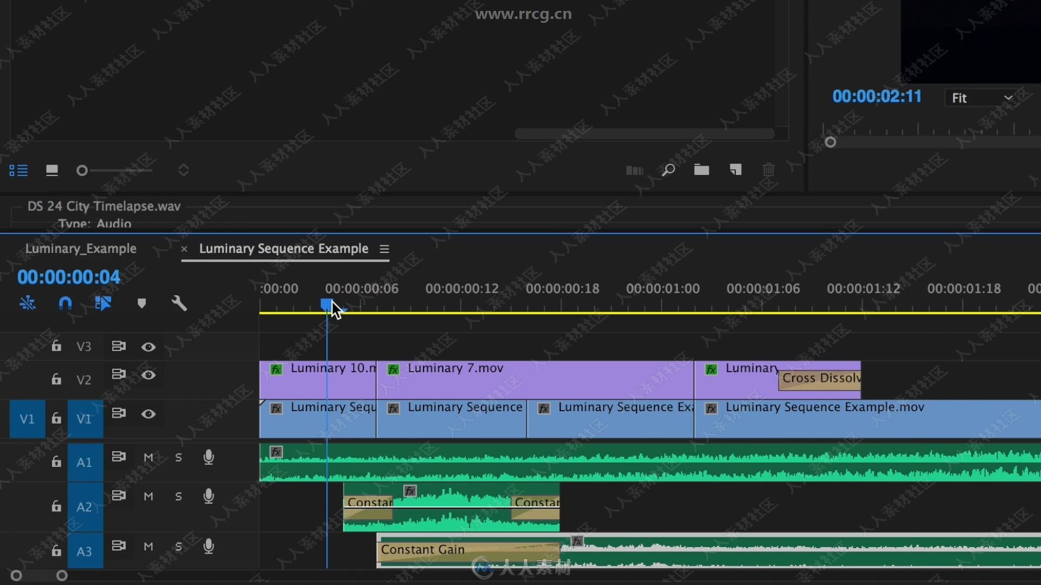
Task: Select the Luminary 7.mov clip
Action: pyautogui.click(x=535, y=380)
